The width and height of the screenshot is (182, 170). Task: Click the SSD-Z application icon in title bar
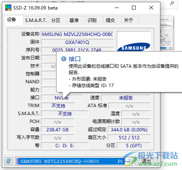(x=8, y=8)
